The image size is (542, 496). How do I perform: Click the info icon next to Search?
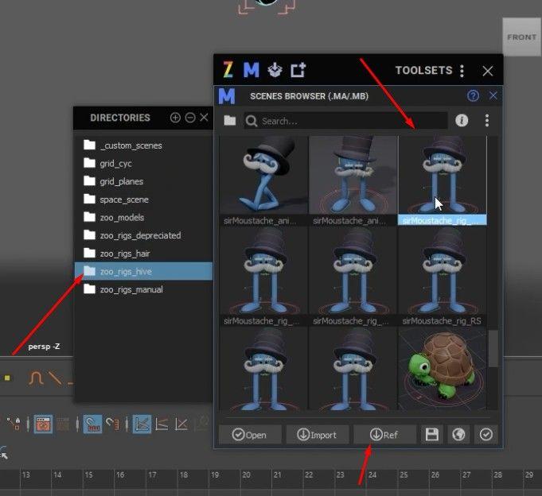coord(462,121)
